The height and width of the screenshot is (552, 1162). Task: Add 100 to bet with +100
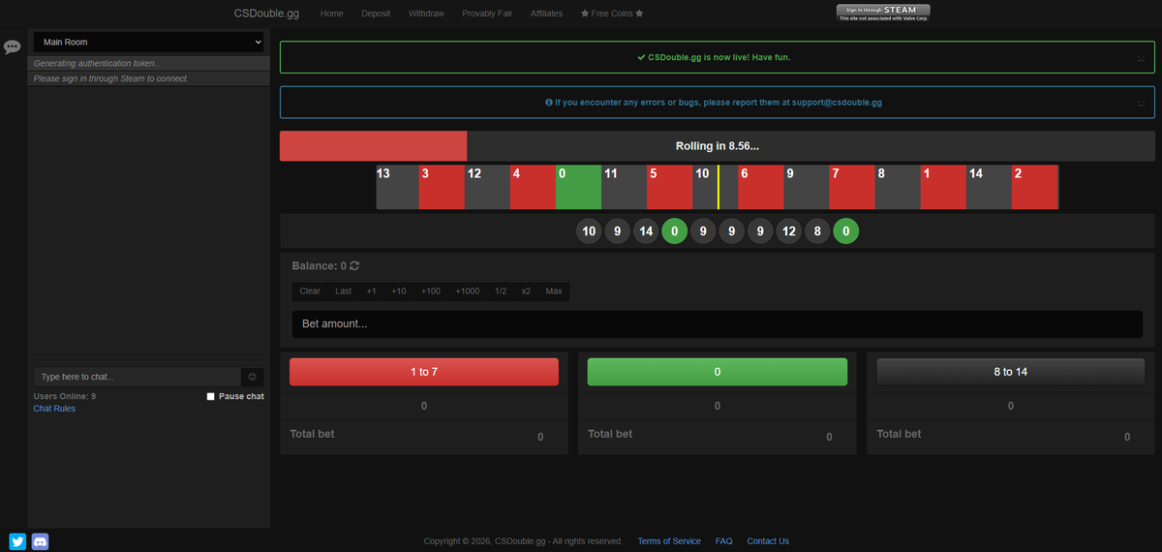click(x=431, y=291)
